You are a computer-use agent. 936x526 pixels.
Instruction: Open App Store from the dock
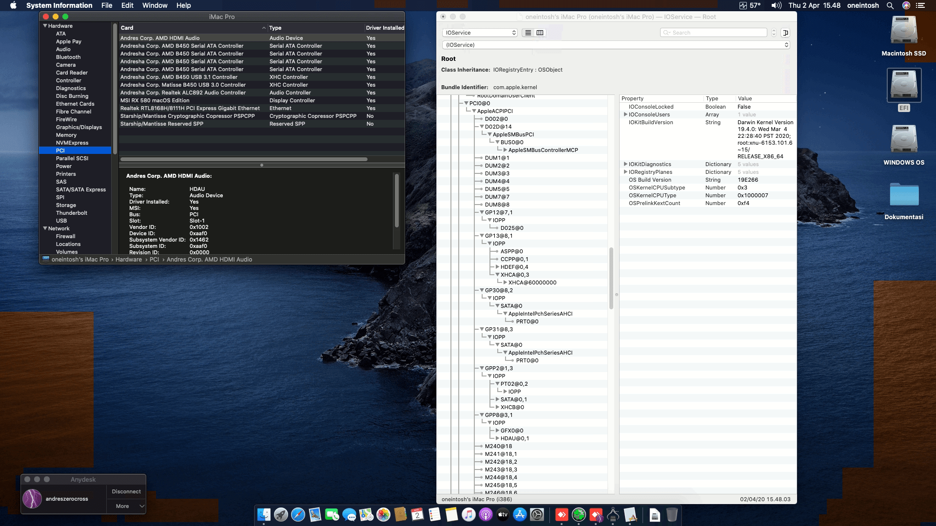pyautogui.click(x=520, y=515)
